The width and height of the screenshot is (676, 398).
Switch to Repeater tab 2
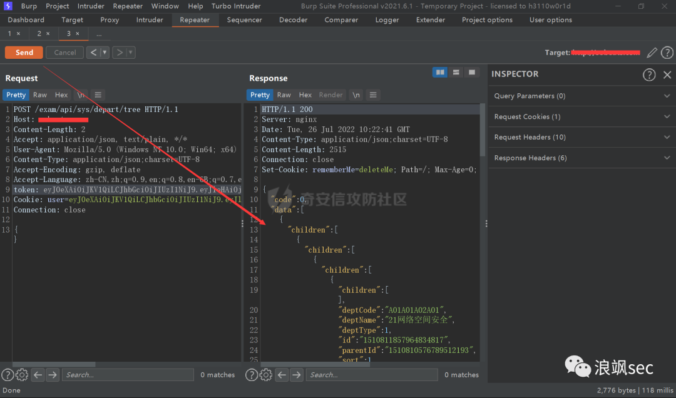click(x=39, y=34)
